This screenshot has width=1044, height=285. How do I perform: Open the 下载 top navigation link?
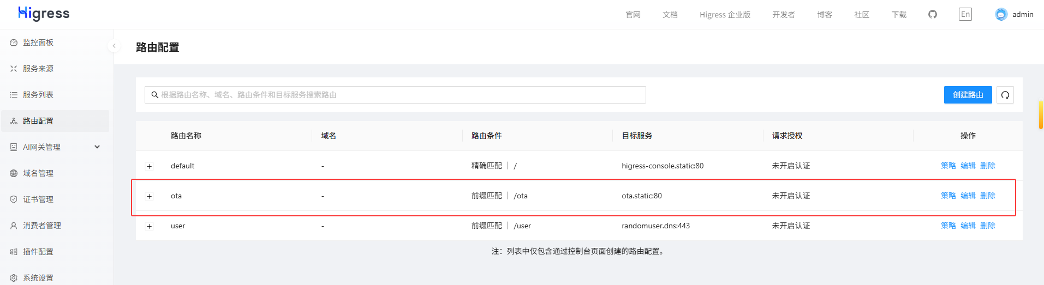point(899,15)
